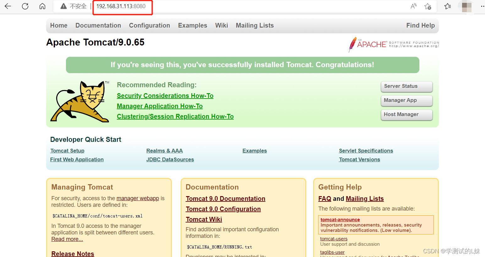Image resolution: width=485 pixels, height=257 pixels.
Task: Click the Server Status button
Action: 406,86
